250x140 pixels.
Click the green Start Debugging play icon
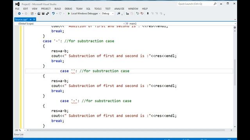tap(69, 14)
